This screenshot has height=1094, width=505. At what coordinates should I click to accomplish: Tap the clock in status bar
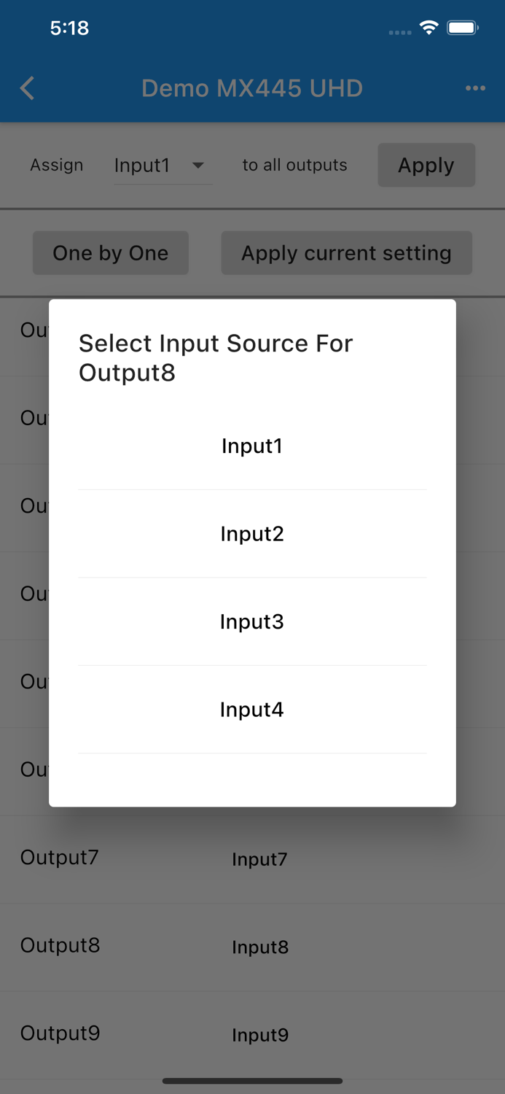(x=69, y=28)
